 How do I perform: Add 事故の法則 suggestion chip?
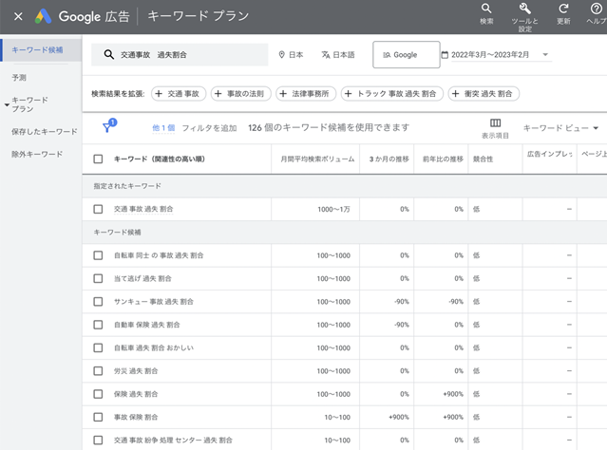[x=240, y=94]
